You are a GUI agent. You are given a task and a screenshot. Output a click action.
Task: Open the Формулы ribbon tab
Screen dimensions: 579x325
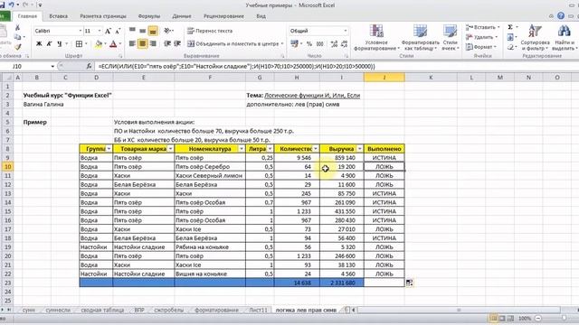coord(149,16)
